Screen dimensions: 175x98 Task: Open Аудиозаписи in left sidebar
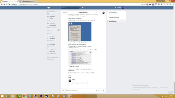(52, 25)
